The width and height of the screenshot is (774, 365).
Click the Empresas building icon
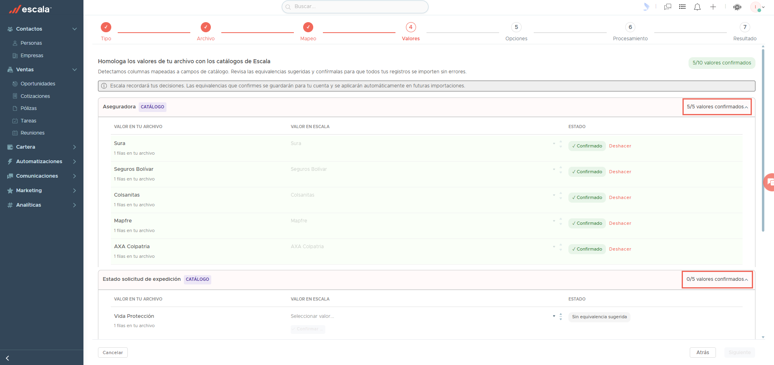click(15, 56)
